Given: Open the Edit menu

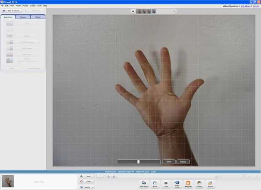Looking at the screenshot, I should pos(7,5).
